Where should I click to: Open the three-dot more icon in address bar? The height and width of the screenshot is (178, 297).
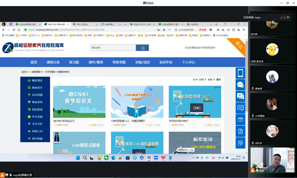169,30
